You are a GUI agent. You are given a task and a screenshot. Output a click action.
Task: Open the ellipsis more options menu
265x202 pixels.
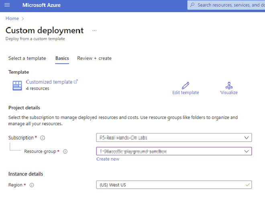(94, 31)
